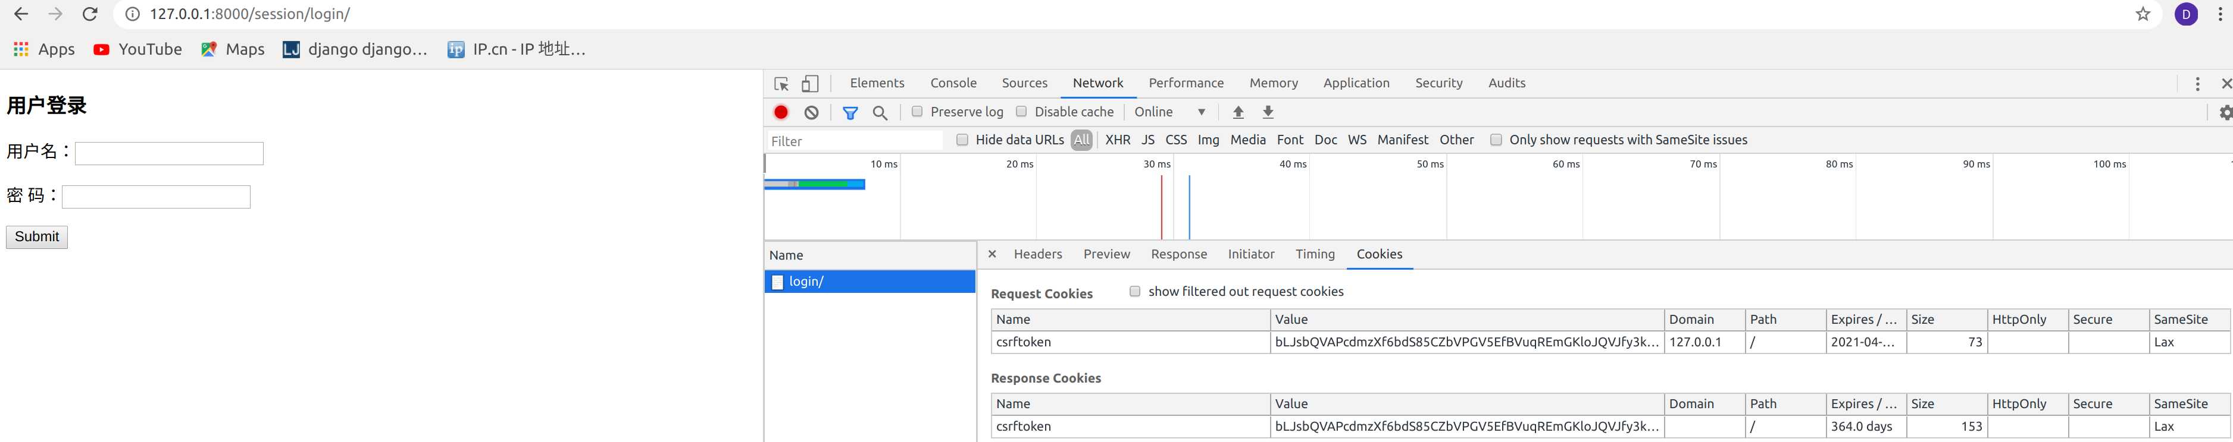Check Only show requests with SameSite issues
Image resolution: width=2233 pixels, height=442 pixels.
(x=1496, y=140)
